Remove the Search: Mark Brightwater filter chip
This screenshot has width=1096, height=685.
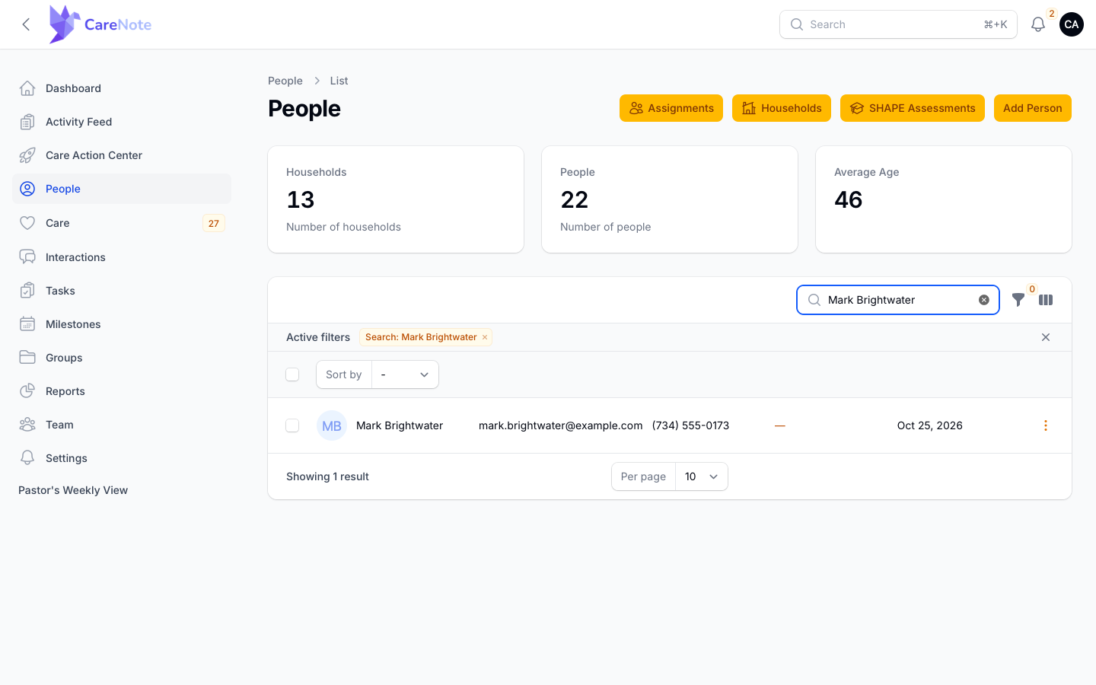click(485, 337)
